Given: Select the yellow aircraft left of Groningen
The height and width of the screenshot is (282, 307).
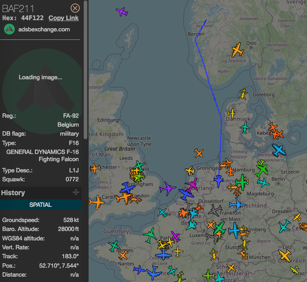Looking at the screenshot, I should click(x=190, y=171).
